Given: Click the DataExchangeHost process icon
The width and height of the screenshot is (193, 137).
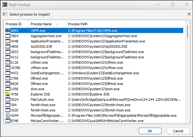Looking at the screenshot, I should (x=8, y=73).
